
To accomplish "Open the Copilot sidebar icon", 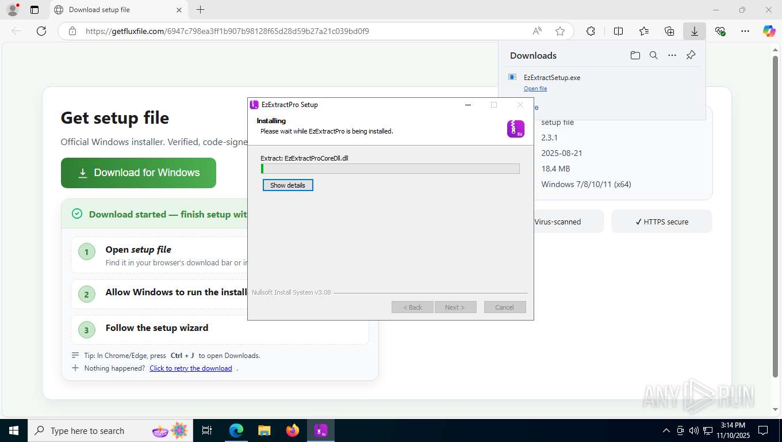I will point(769,31).
